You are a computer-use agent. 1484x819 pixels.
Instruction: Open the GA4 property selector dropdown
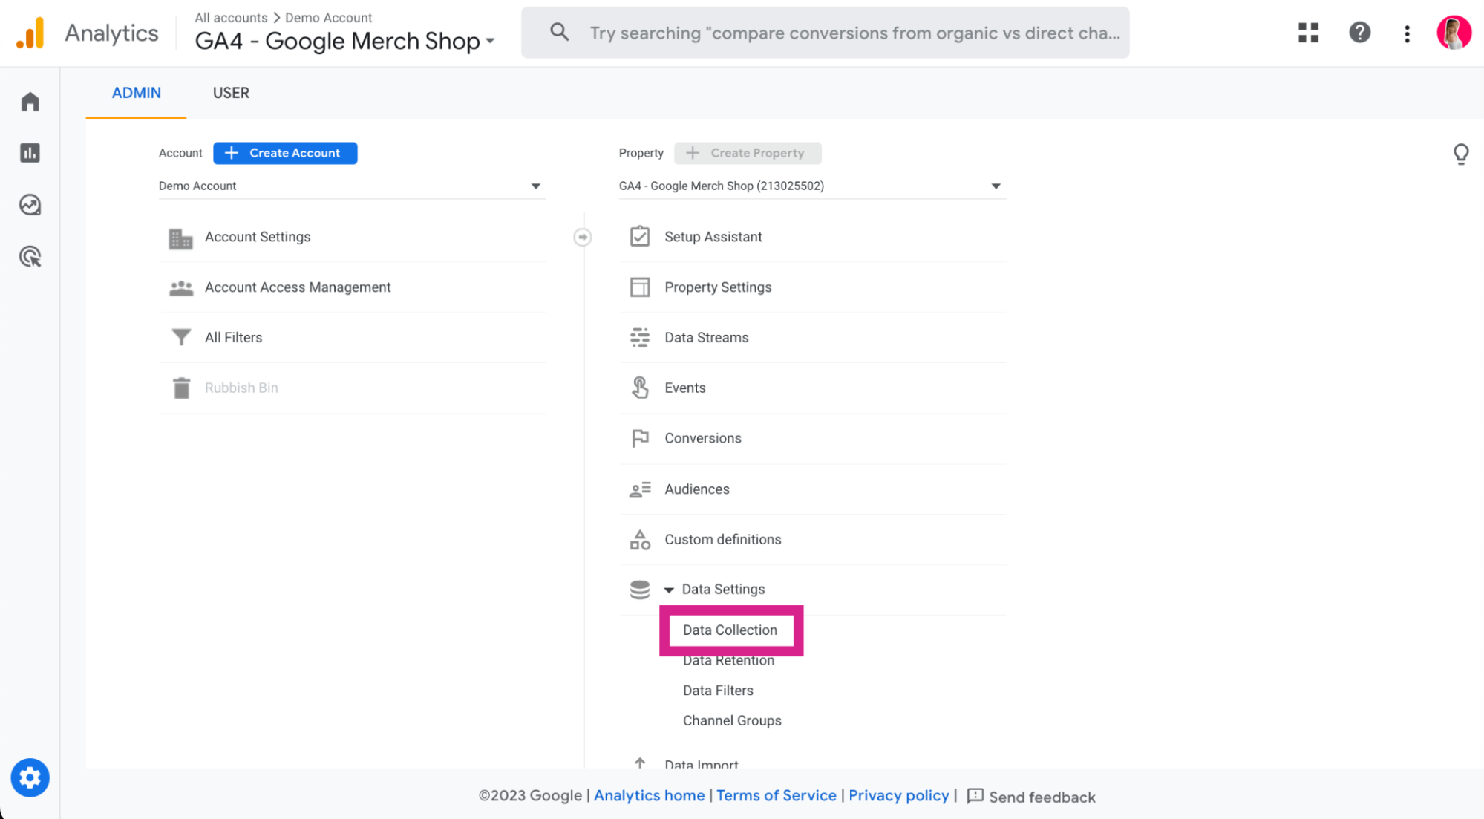point(812,186)
